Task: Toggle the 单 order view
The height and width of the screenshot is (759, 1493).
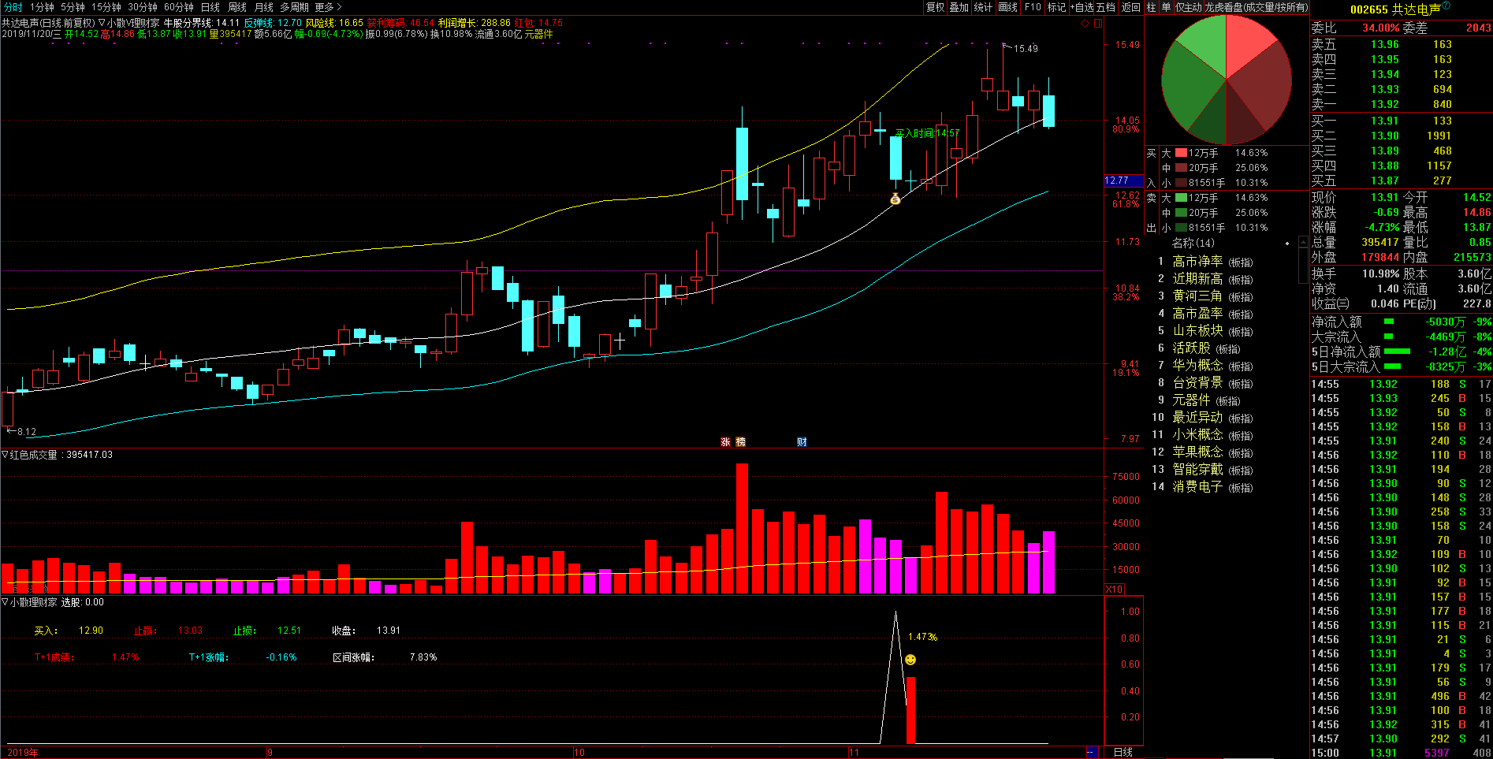Action: (x=1166, y=7)
